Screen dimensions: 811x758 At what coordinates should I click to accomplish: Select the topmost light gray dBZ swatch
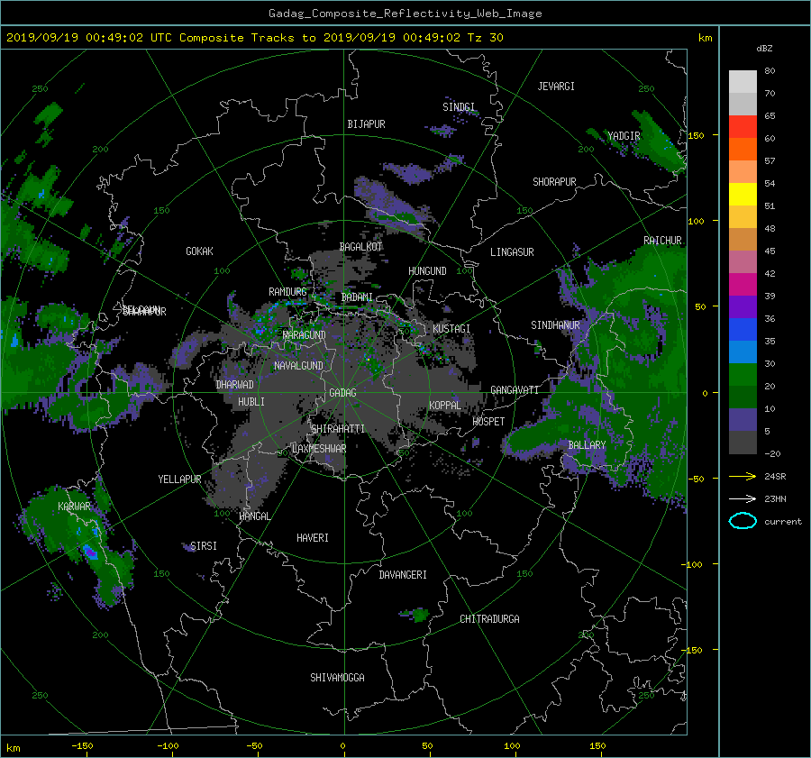[743, 81]
